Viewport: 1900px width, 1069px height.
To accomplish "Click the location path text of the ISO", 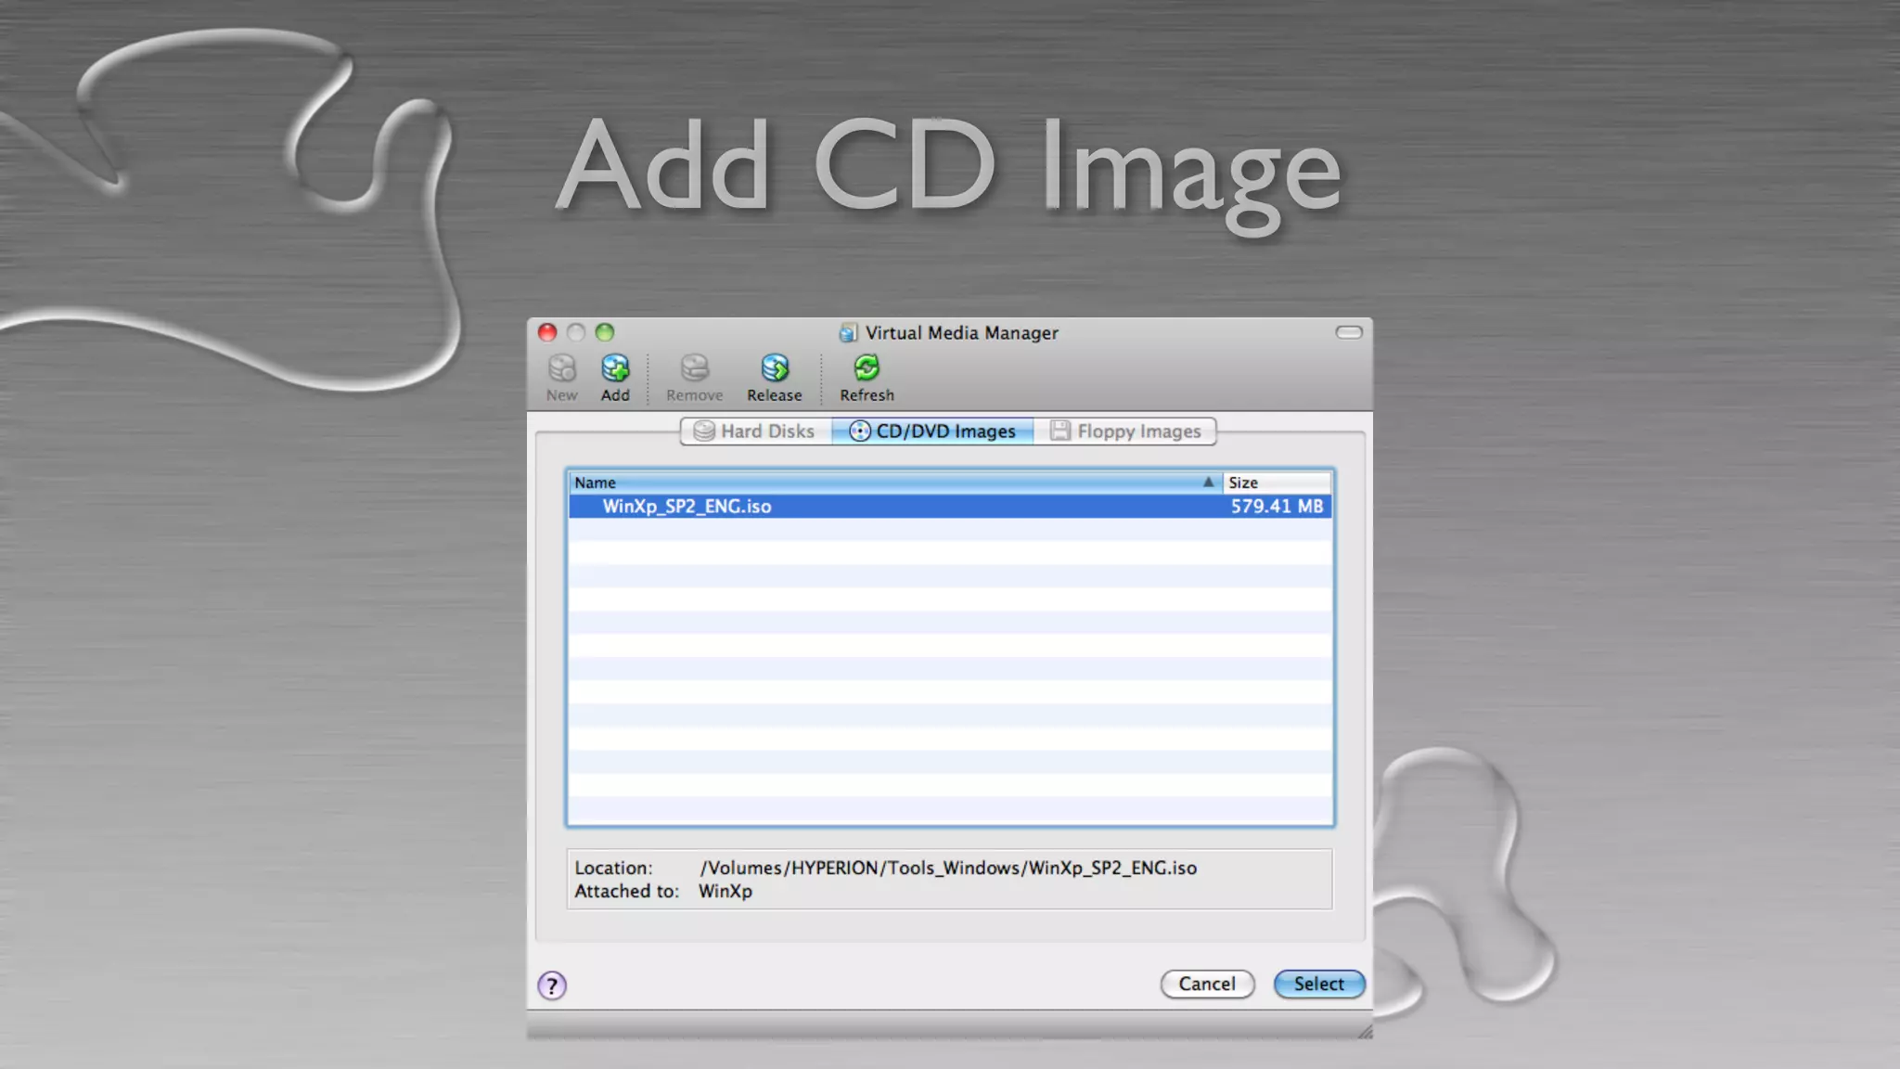I will (x=948, y=868).
